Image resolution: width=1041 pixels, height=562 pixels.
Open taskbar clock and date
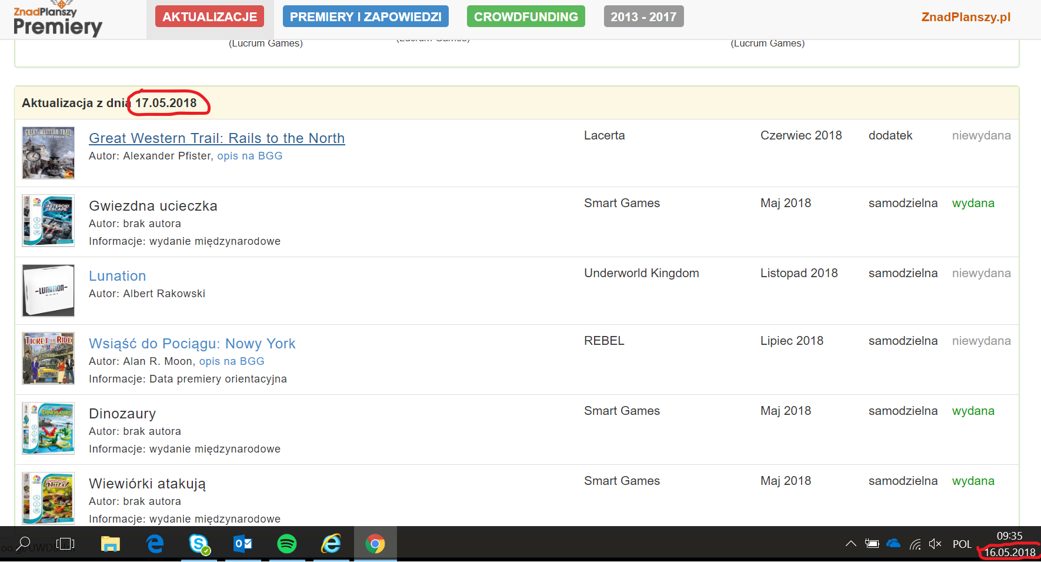1009,544
